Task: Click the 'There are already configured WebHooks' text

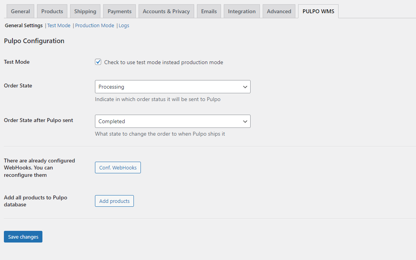Action: (x=40, y=168)
